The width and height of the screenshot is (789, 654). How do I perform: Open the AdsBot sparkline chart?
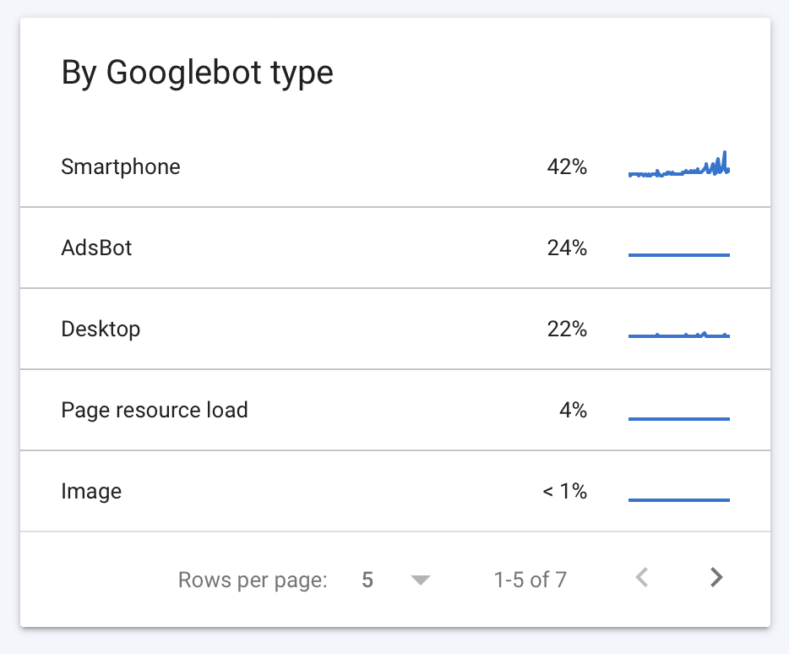coord(679,254)
